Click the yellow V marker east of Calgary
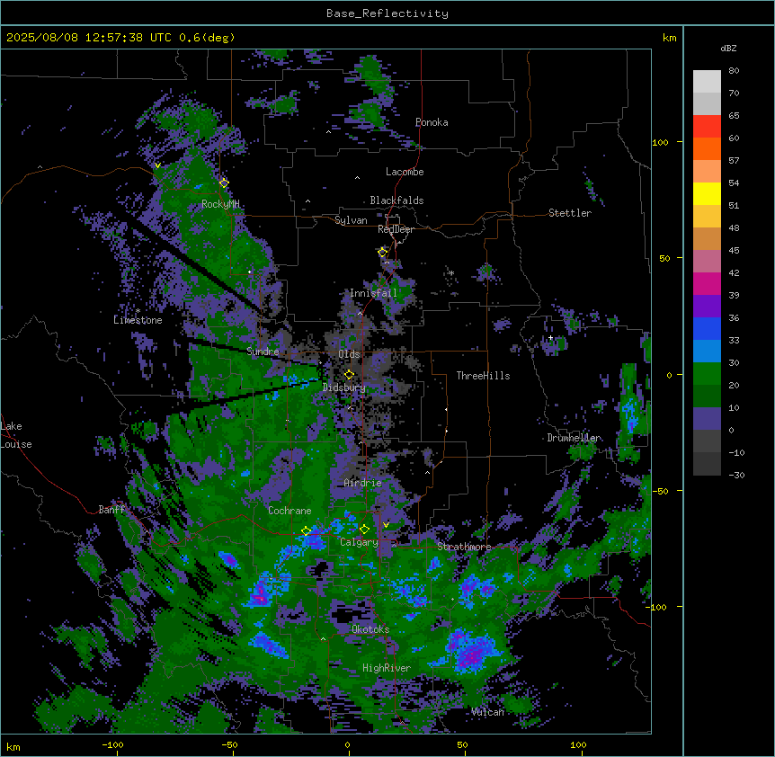 click(x=386, y=525)
